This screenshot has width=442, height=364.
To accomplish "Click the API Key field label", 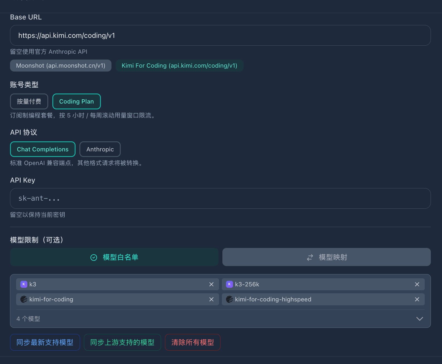I will click(23, 180).
